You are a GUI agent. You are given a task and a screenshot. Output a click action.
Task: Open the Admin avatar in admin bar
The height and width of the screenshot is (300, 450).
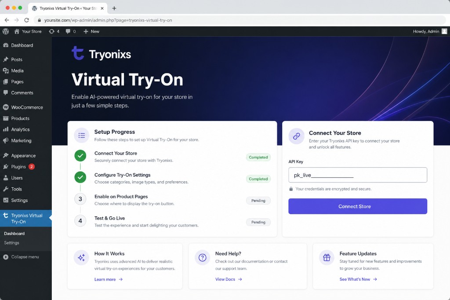[x=444, y=31]
